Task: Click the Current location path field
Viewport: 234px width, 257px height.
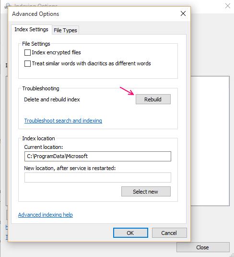Action: (x=98, y=157)
